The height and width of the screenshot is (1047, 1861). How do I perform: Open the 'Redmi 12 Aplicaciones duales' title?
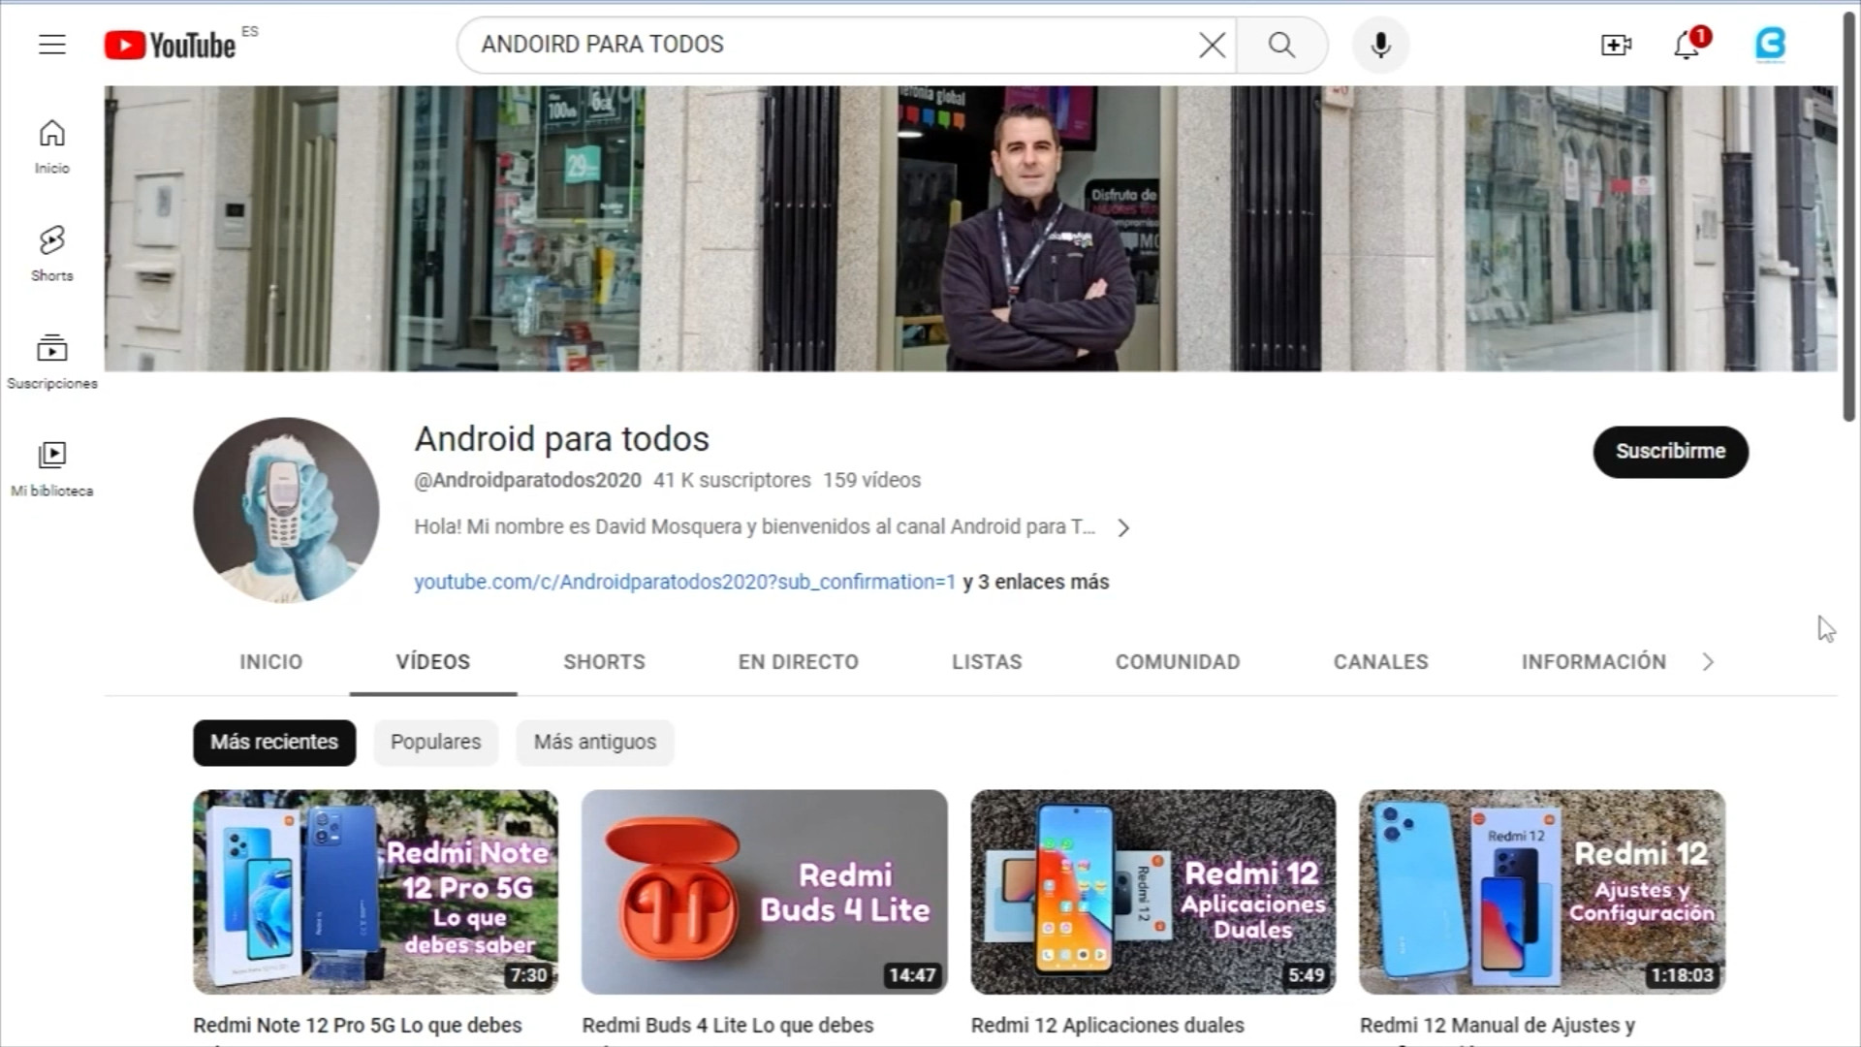coord(1108,1026)
